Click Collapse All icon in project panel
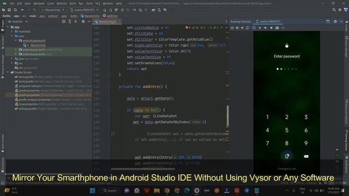The image size is (349, 196). click(75, 22)
